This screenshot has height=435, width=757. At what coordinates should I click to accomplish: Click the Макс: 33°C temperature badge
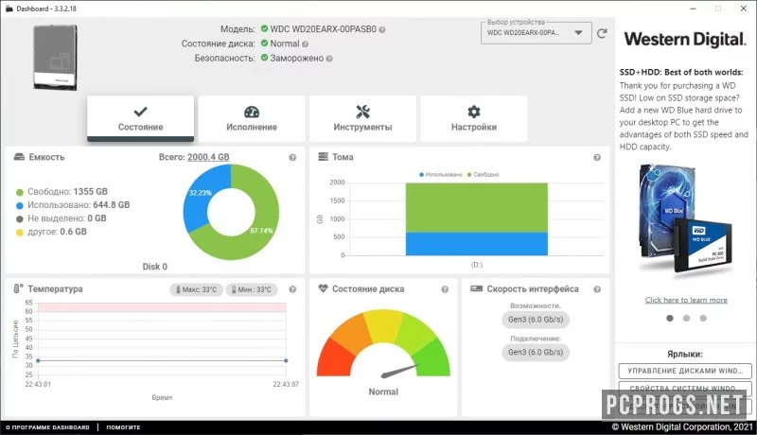(196, 289)
